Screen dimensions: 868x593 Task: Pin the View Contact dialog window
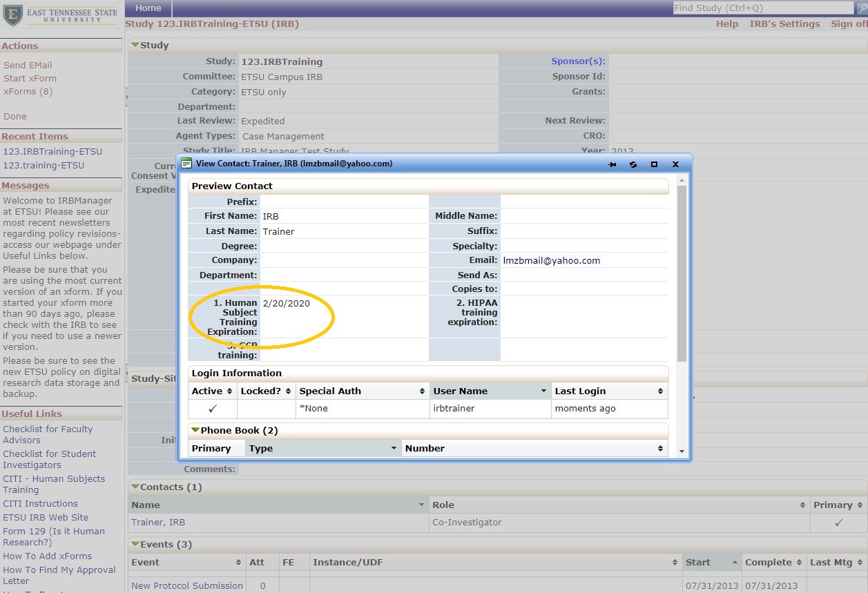pos(612,164)
